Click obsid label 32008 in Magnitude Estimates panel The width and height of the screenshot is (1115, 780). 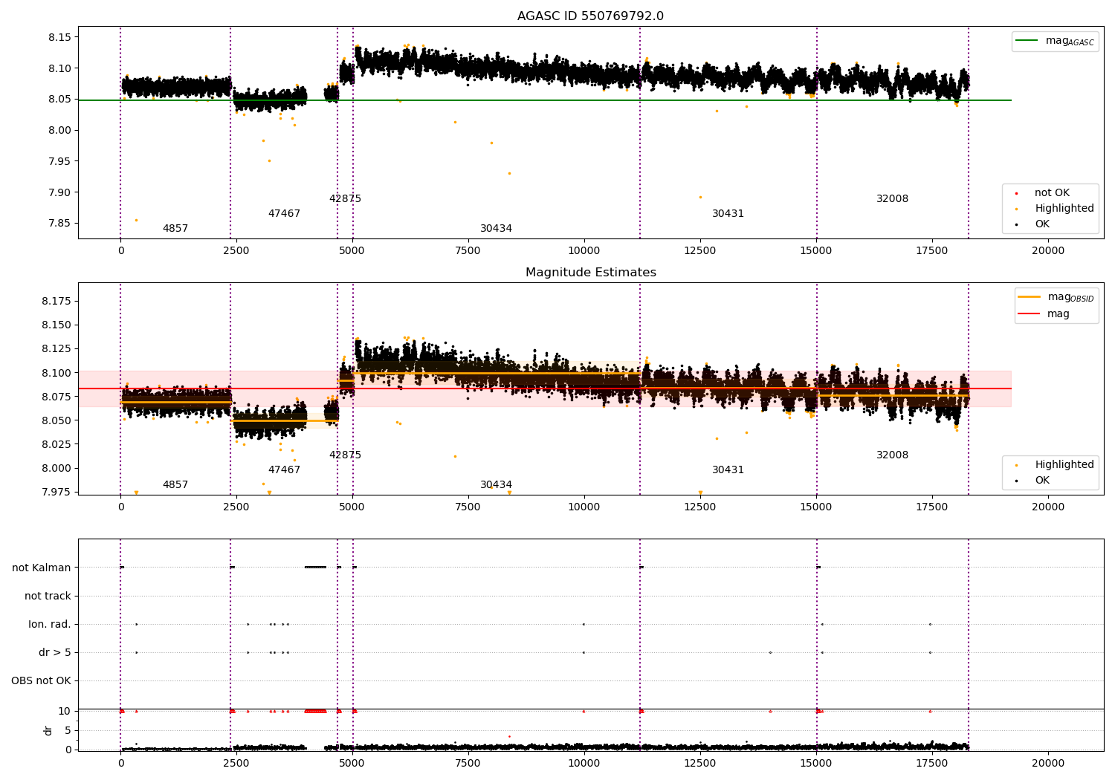tap(892, 455)
